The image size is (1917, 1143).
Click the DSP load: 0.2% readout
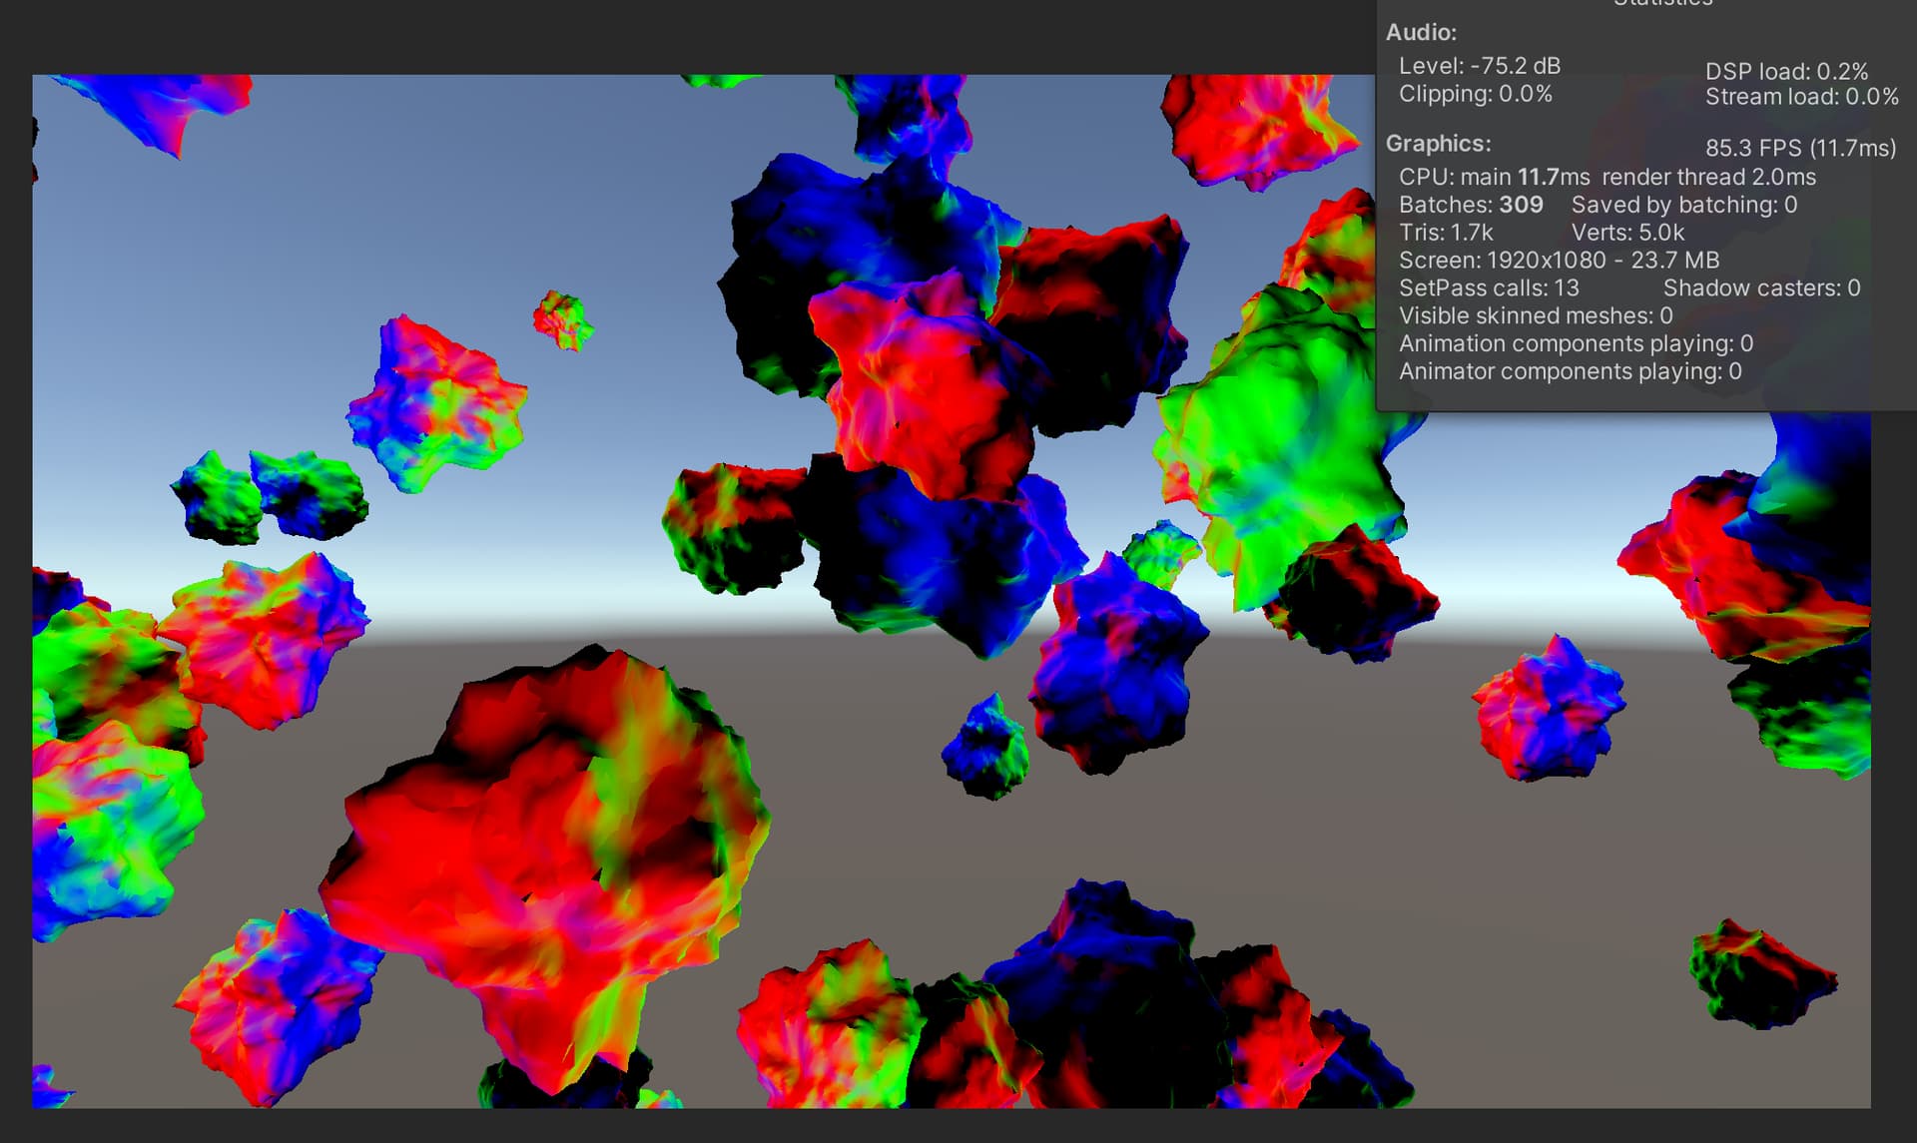1785,71
